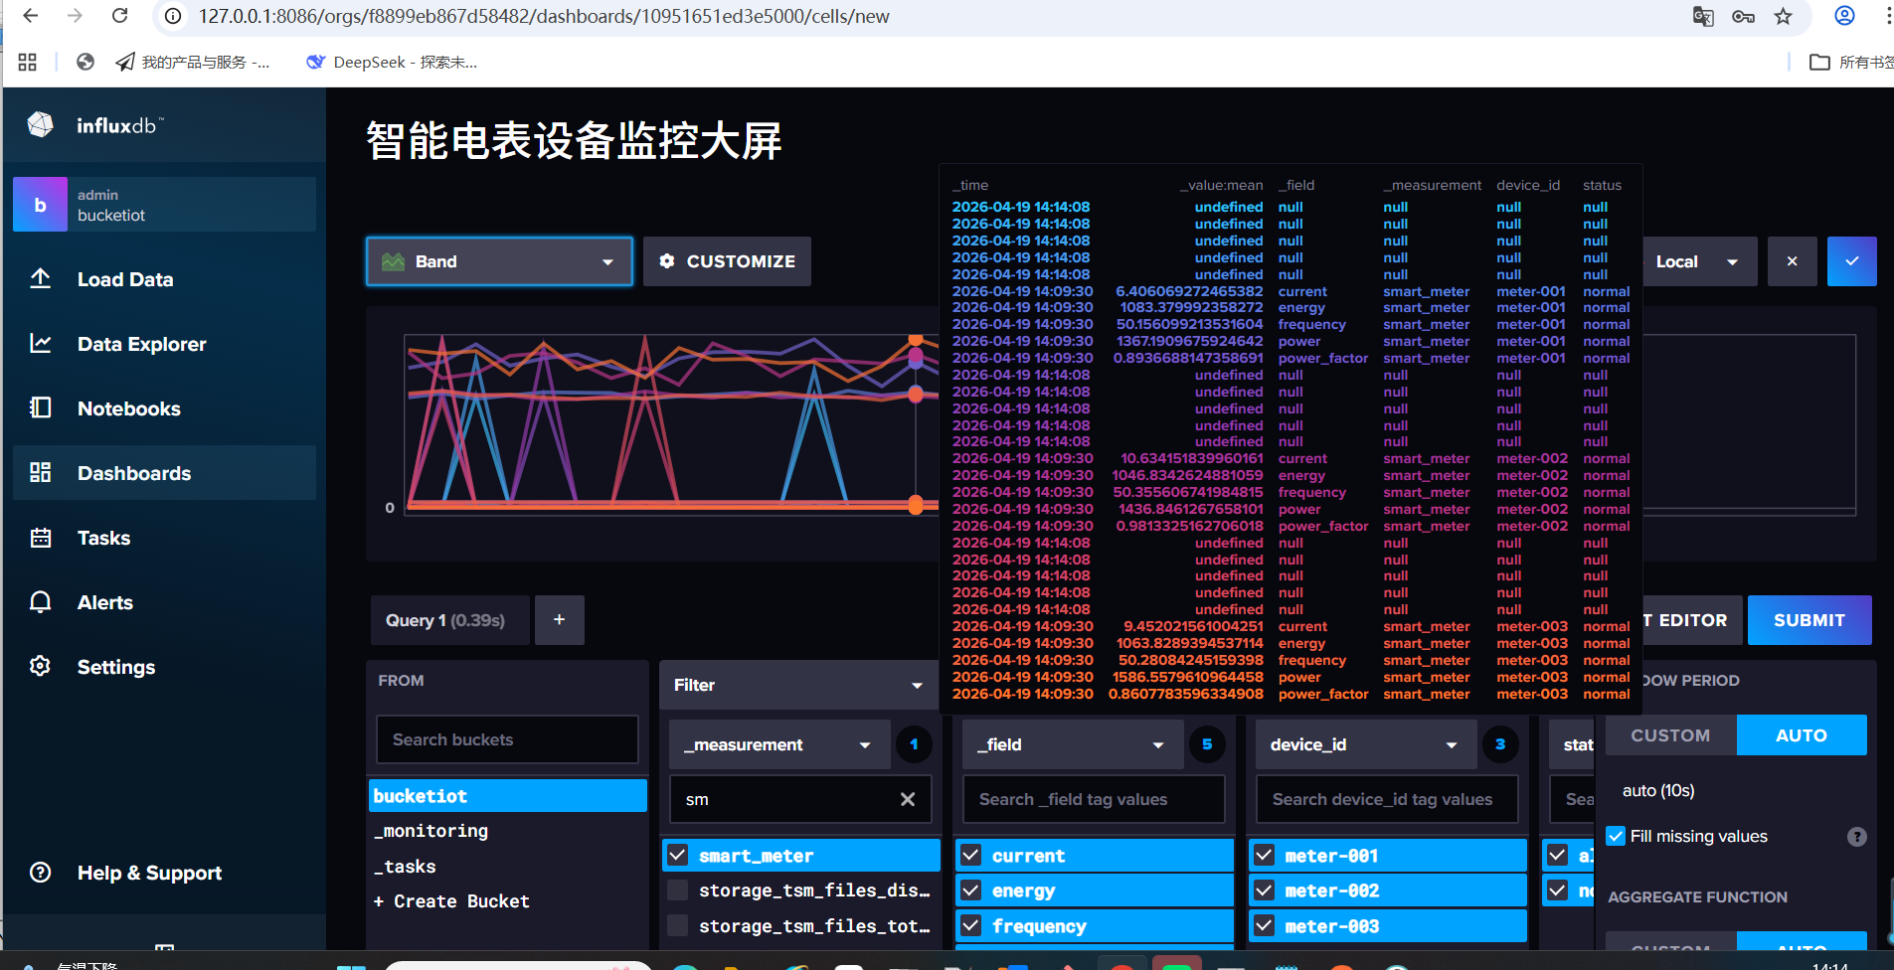
Task: Open browser password key icon
Action: click(x=1743, y=16)
